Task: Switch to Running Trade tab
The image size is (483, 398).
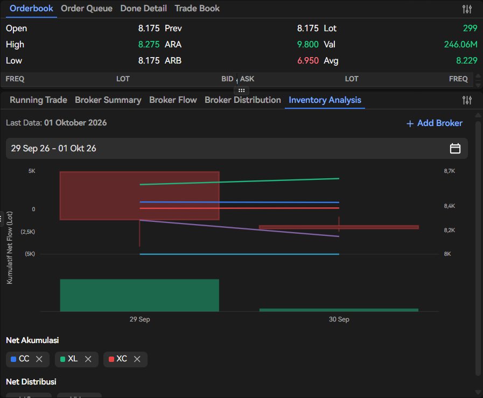Action: tap(38, 100)
